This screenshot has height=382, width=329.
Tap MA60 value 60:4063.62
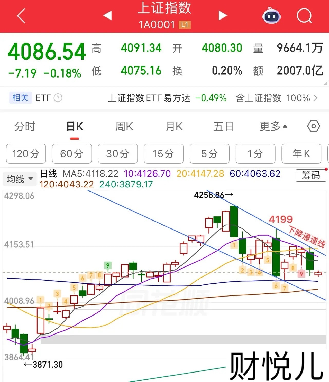tap(255, 174)
